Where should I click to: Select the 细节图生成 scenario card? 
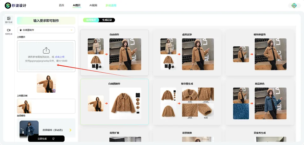tap(187, 102)
